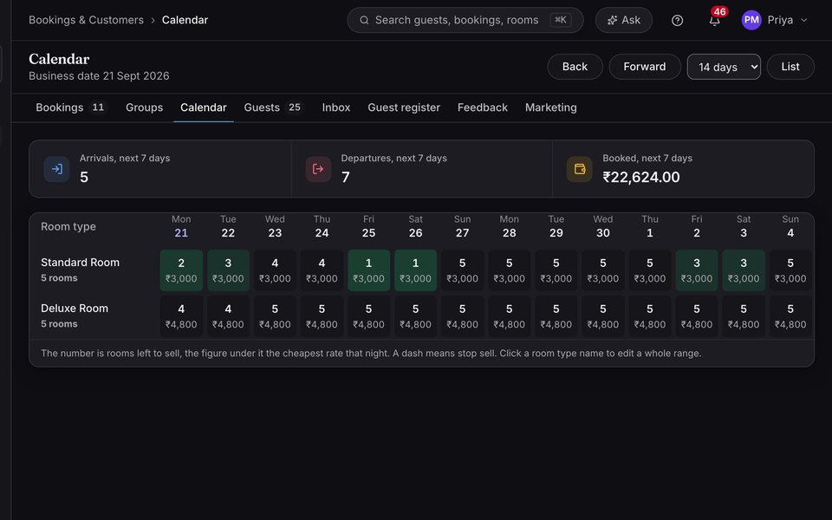Click Deluxe Room cell for Wed 23
Viewport: 832px width, 520px height.
275,316
